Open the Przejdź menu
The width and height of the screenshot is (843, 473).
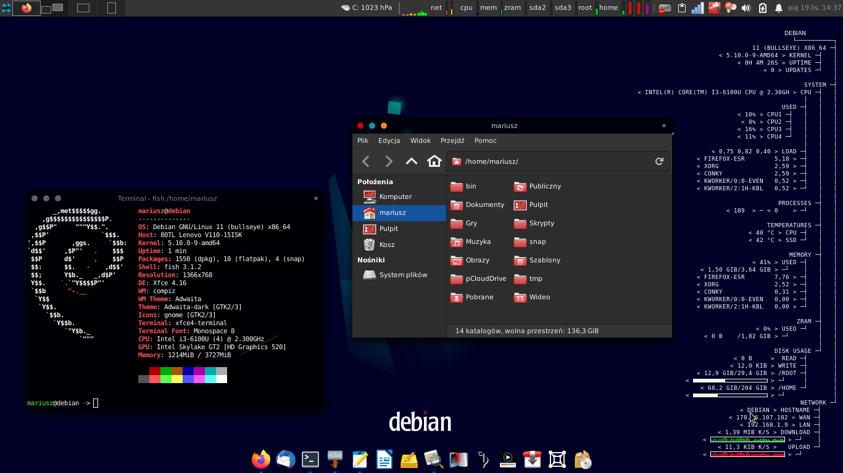(452, 140)
